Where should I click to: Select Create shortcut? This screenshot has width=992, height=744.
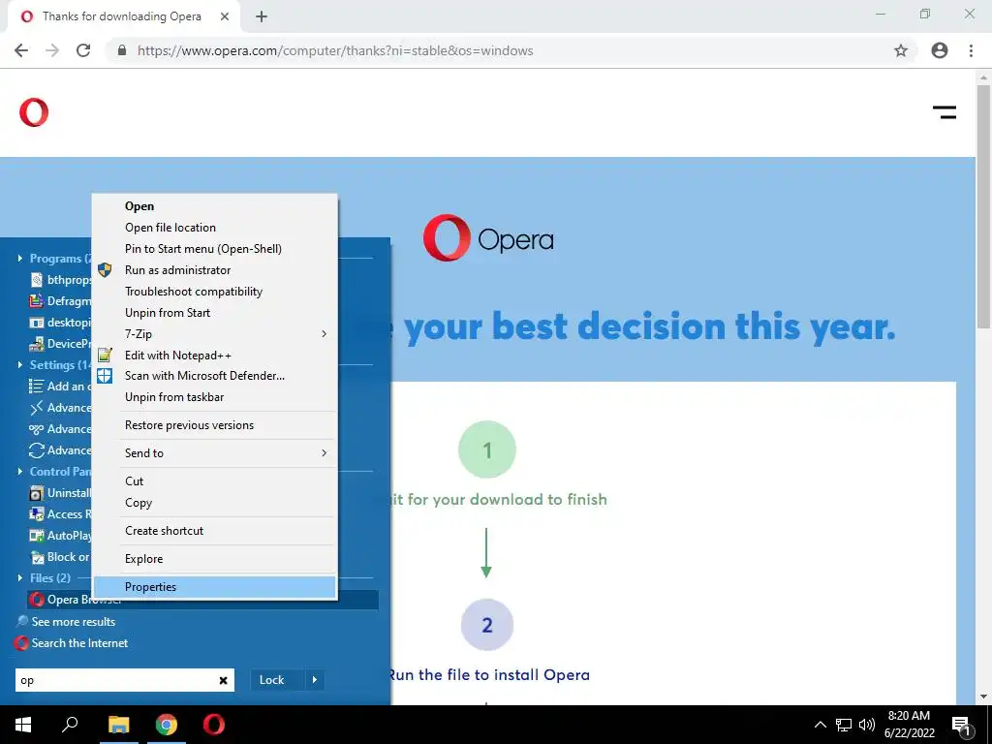[x=215, y=531]
